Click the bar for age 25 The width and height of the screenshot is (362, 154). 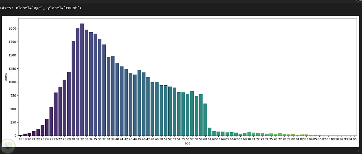coord(51,121)
